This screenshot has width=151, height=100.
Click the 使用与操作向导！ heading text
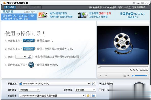25,33
